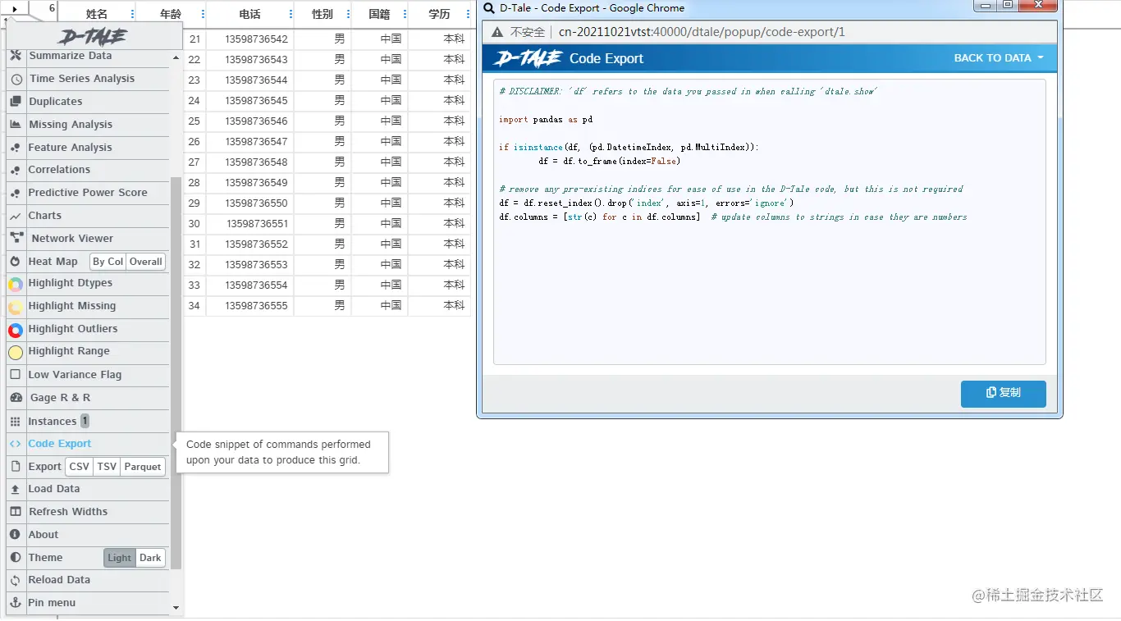The width and height of the screenshot is (1121, 621).
Task: Click the Highlight Dtypes ring icon
Action: [16, 285]
